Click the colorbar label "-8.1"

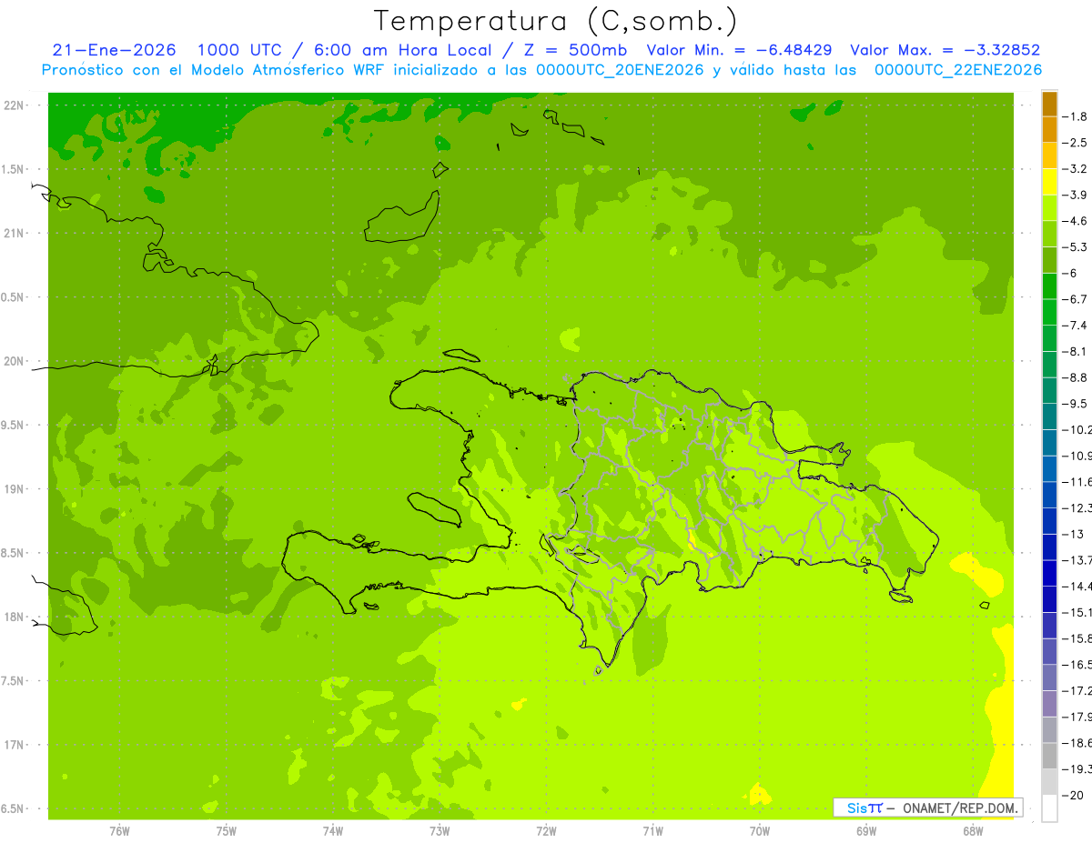click(x=1076, y=352)
